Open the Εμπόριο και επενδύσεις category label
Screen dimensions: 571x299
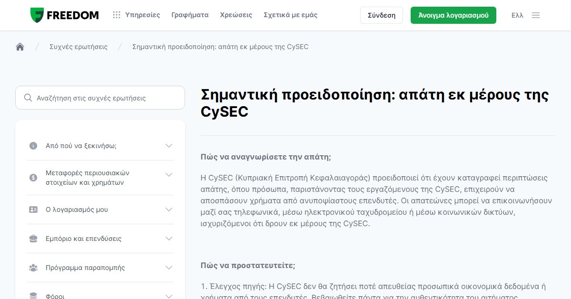click(83, 239)
